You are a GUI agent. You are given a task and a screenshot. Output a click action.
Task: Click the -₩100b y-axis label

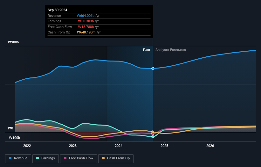(14, 138)
